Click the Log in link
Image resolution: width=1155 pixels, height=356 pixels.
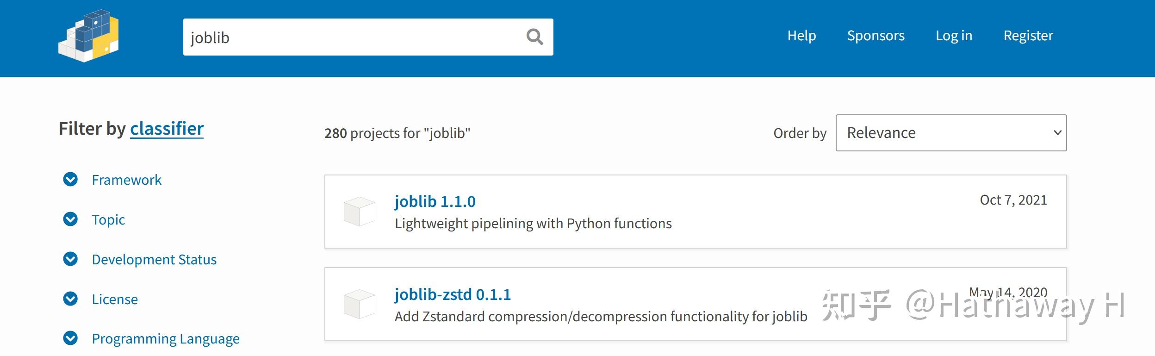tap(954, 36)
